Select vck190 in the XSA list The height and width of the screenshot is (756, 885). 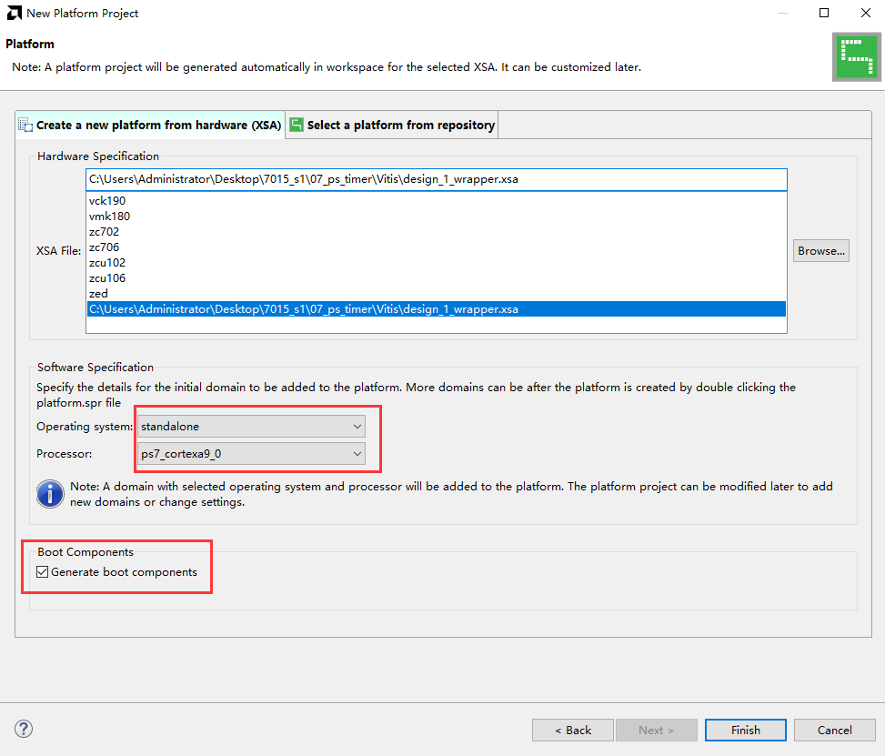coord(437,201)
